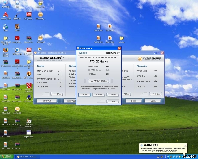Click the Feature Tests 0 of 7 row

(x=49, y=83)
